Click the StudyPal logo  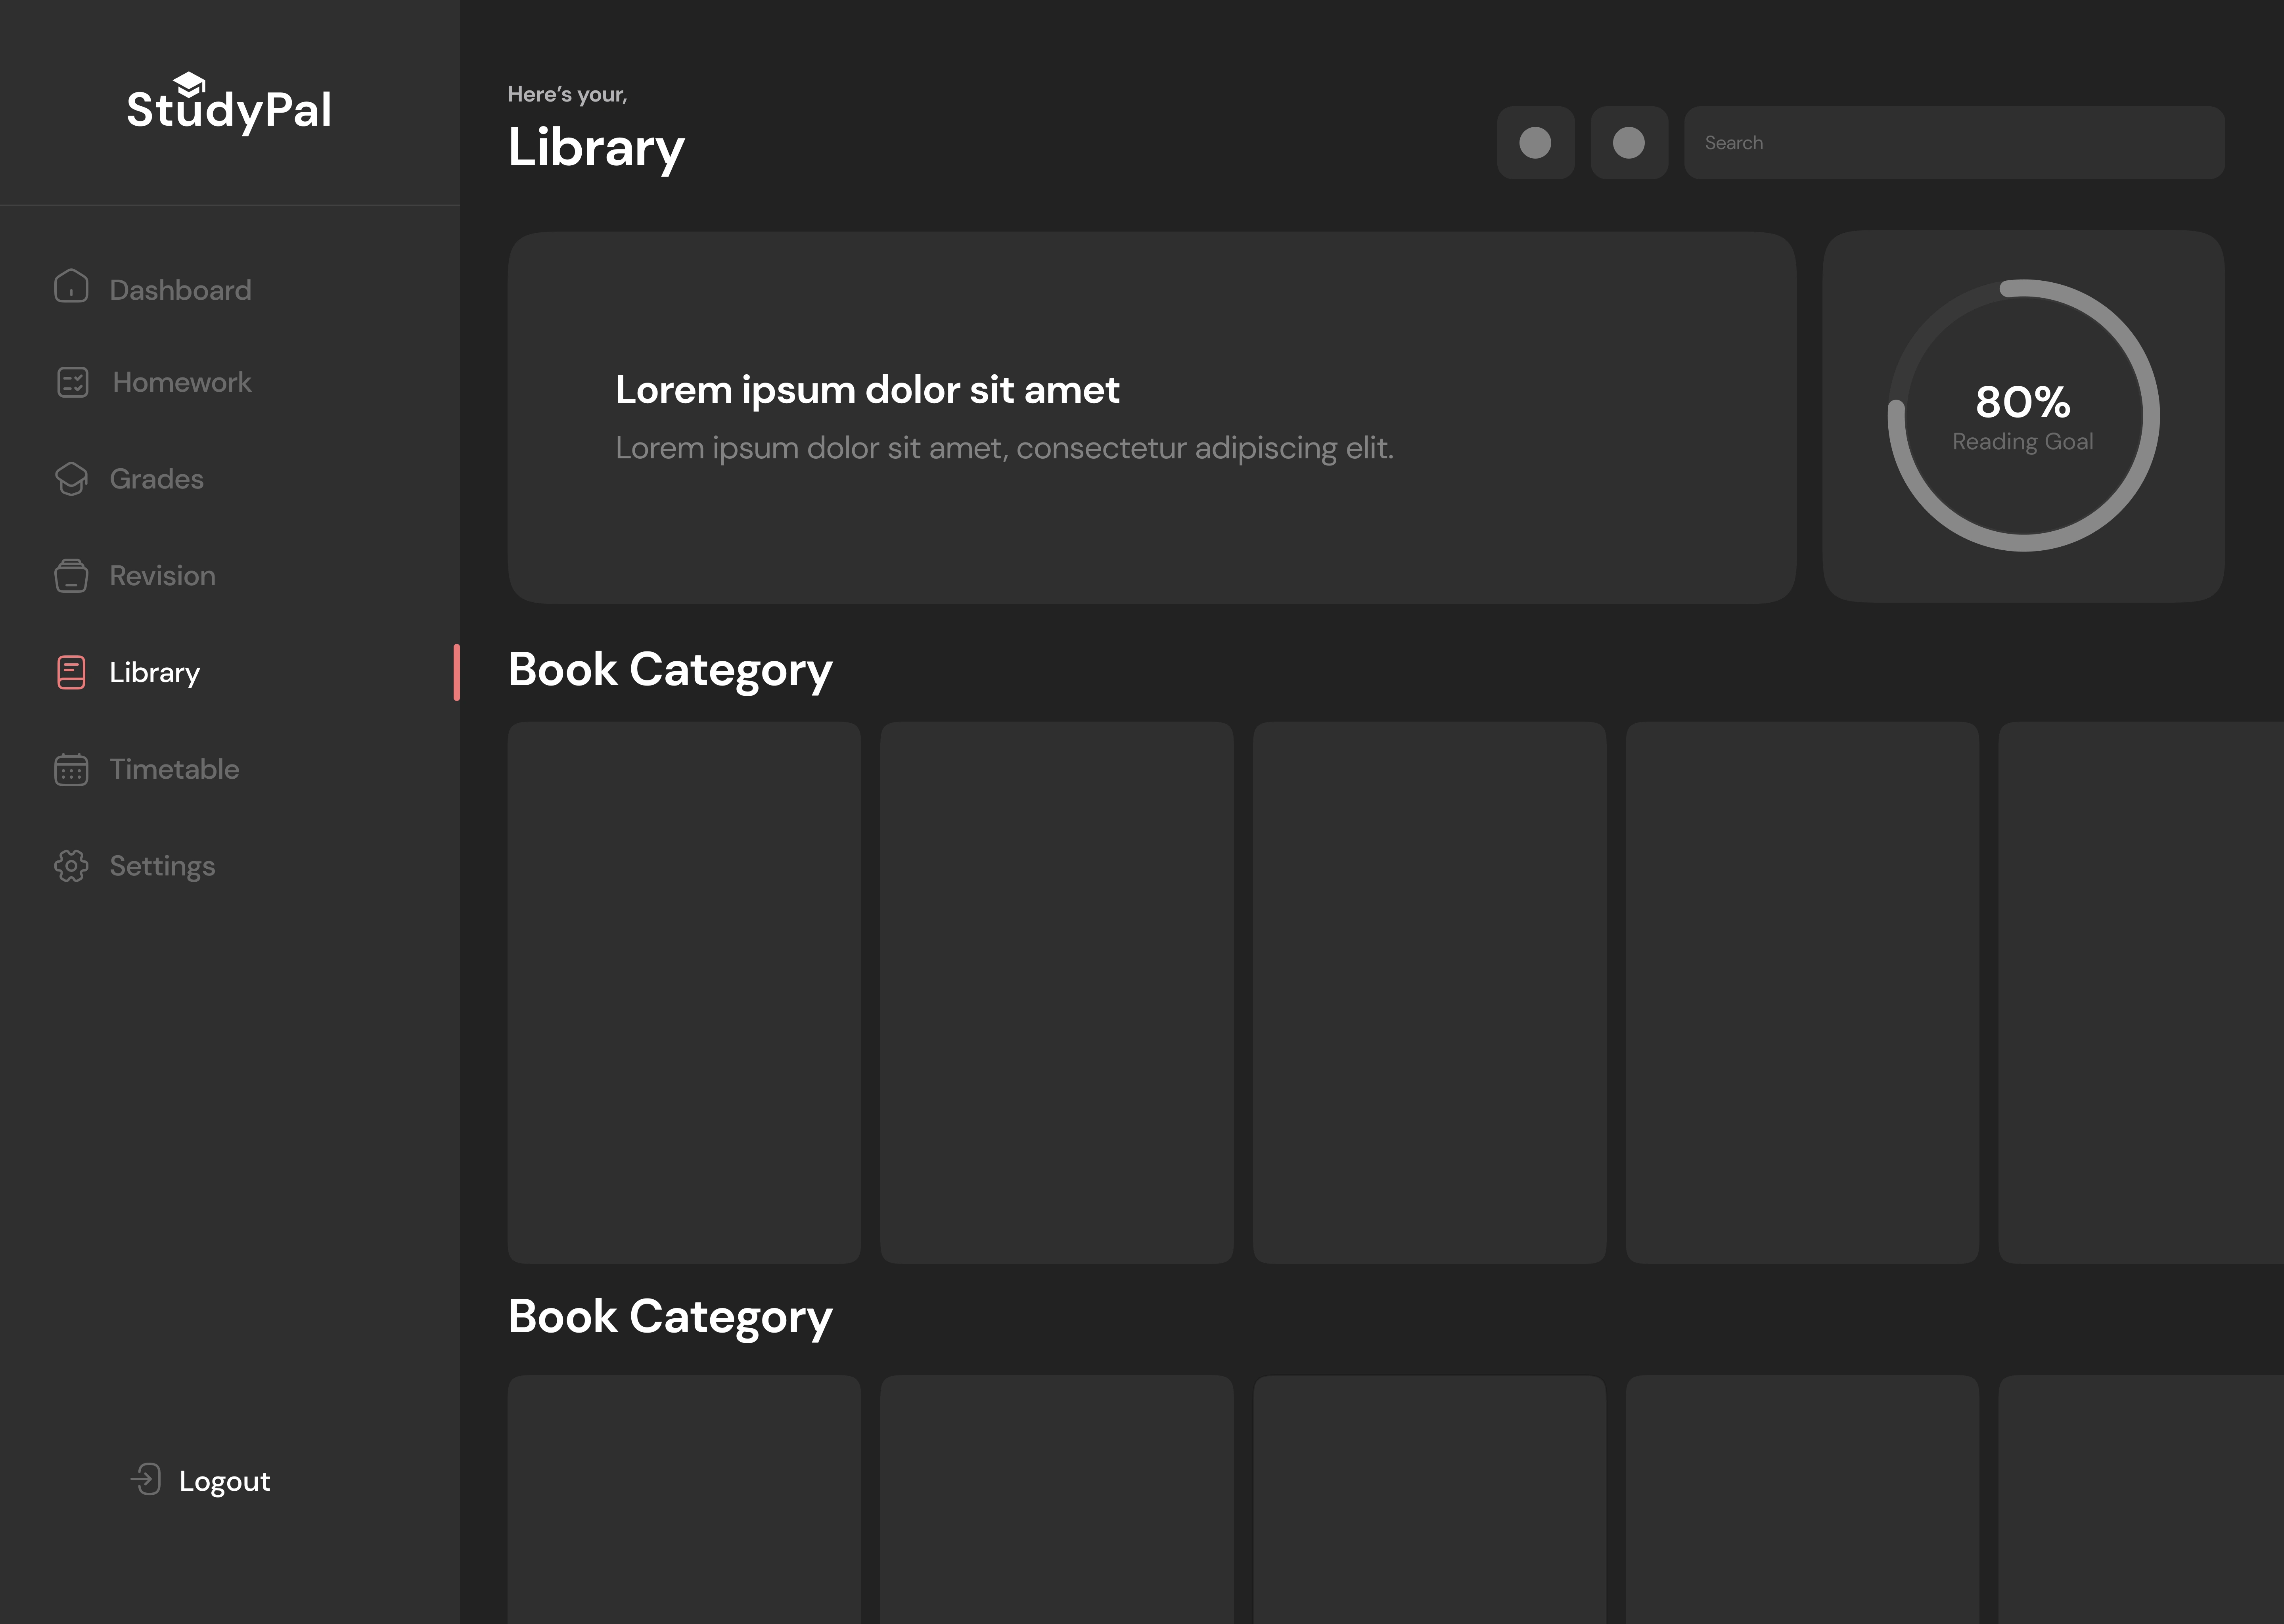tap(229, 103)
